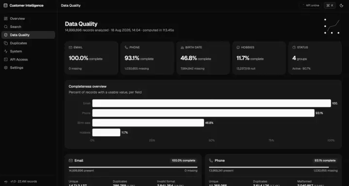The image size is (349, 186).
Task: Click '1,030,655 missing' on PHONE card
Action: point(137,69)
